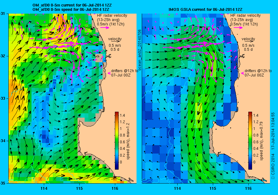Click vertical 'CSIRO 2014 17-Jul-2014 13:04:55' stamp

(273, 145)
